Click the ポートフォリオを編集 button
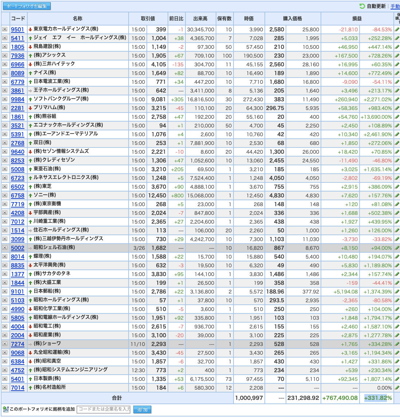Image resolution: width=400 pixels, height=418 pixels. (x=26, y=6)
